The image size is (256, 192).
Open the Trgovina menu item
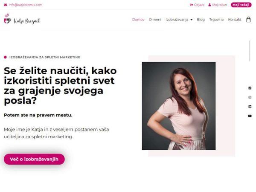click(x=216, y=20)
